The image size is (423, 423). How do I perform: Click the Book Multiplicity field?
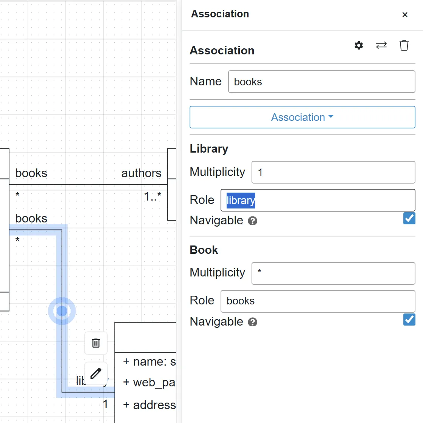tap(333, 273)
